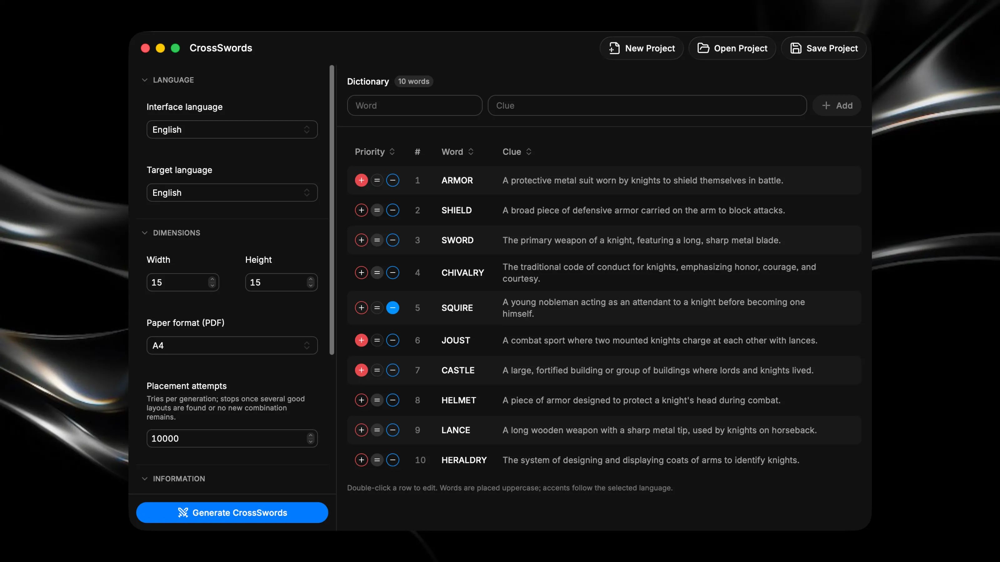The image size is (1000, 562).
Task: Raise priority of HELMET
Action: (x=361, y=400)
